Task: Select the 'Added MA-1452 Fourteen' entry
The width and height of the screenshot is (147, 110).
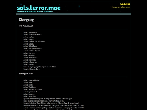Action: (x=33, y=89)
